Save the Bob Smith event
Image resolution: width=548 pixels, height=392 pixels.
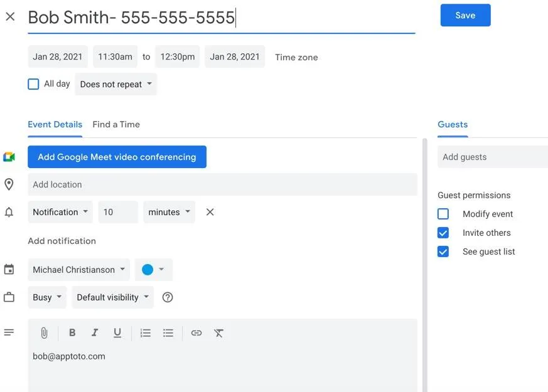click(x=465, y=15)
